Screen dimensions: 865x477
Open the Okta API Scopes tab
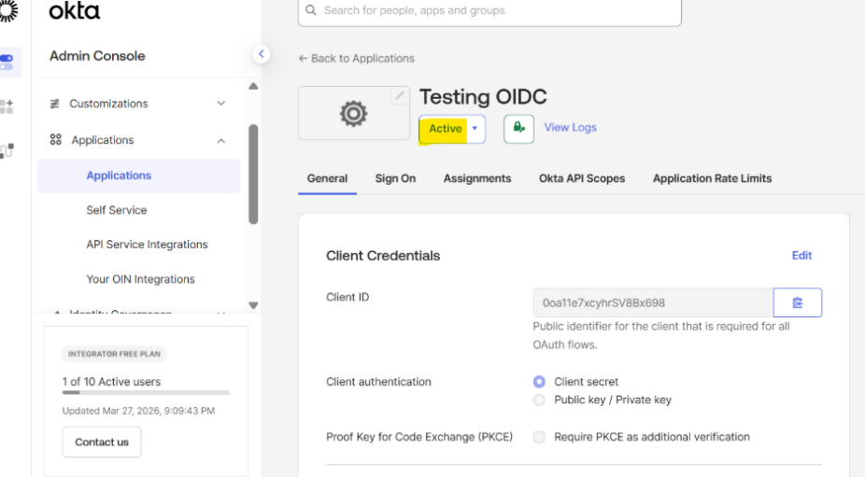coord(581,178)
